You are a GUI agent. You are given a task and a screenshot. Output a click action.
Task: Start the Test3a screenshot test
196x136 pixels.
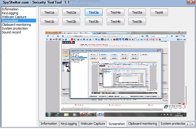[x=94, y=12]
